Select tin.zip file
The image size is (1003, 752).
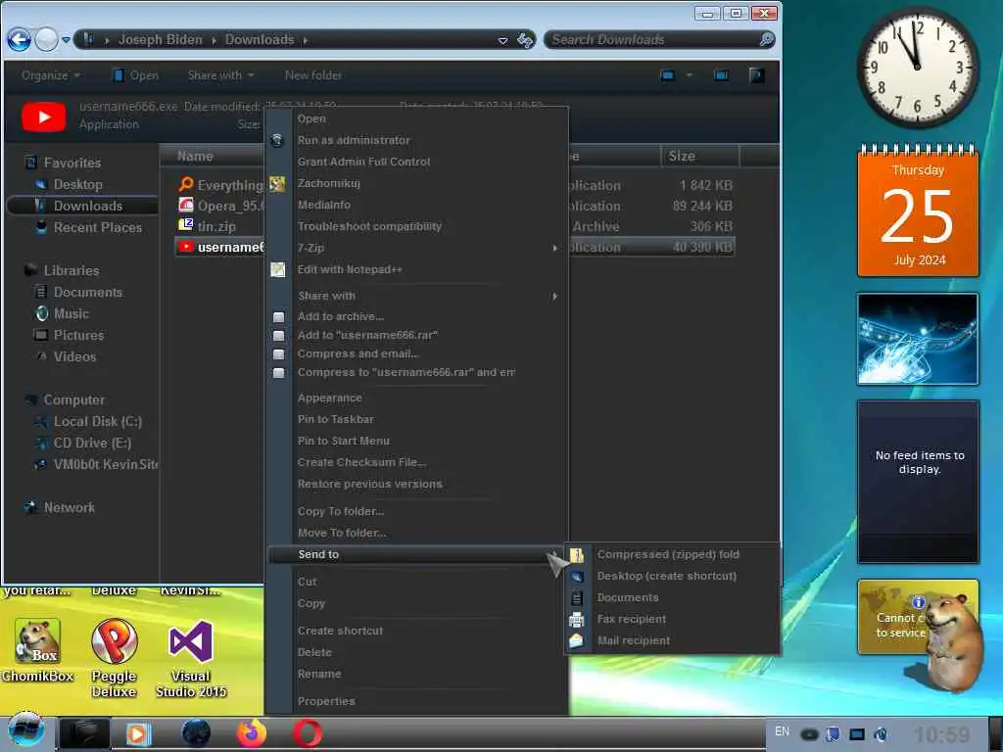216,226
